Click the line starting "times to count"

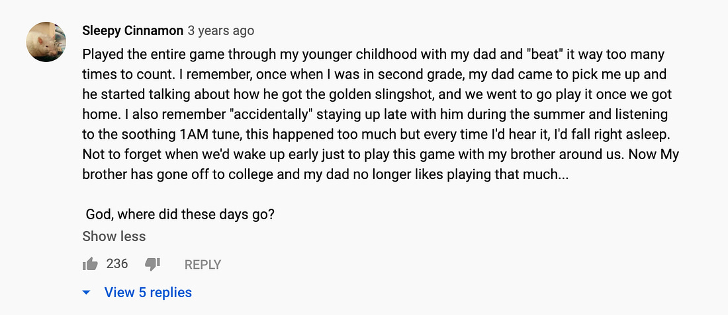375,75
